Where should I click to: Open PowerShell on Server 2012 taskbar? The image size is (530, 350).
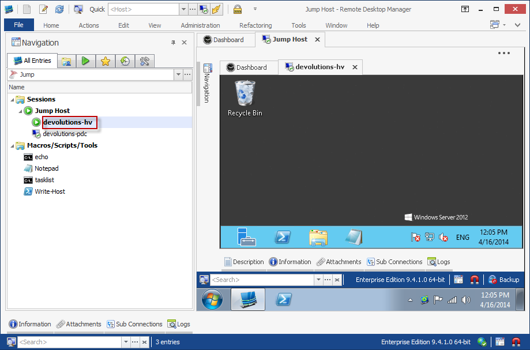pos(283,237)
